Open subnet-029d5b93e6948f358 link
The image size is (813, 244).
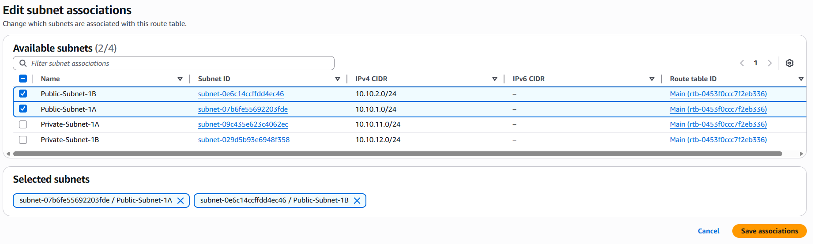click(x=244, y=140)
